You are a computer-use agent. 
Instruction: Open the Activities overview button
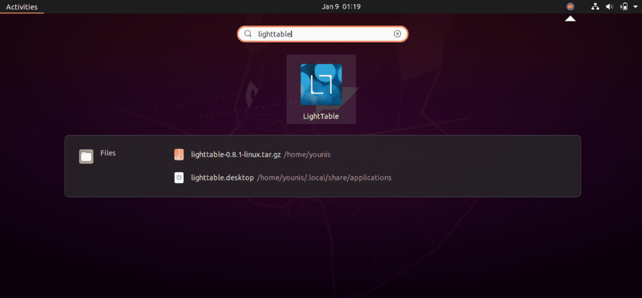pyautogui.click(x=22, y=7)
